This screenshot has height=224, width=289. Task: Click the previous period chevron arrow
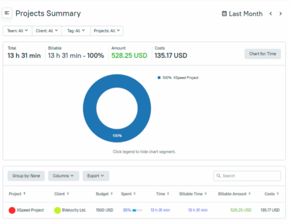pyautogui.click(x=271, y=14)
